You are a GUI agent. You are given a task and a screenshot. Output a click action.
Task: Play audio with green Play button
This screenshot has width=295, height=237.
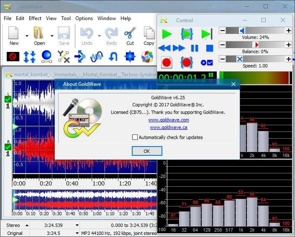[x=167, y=34]
